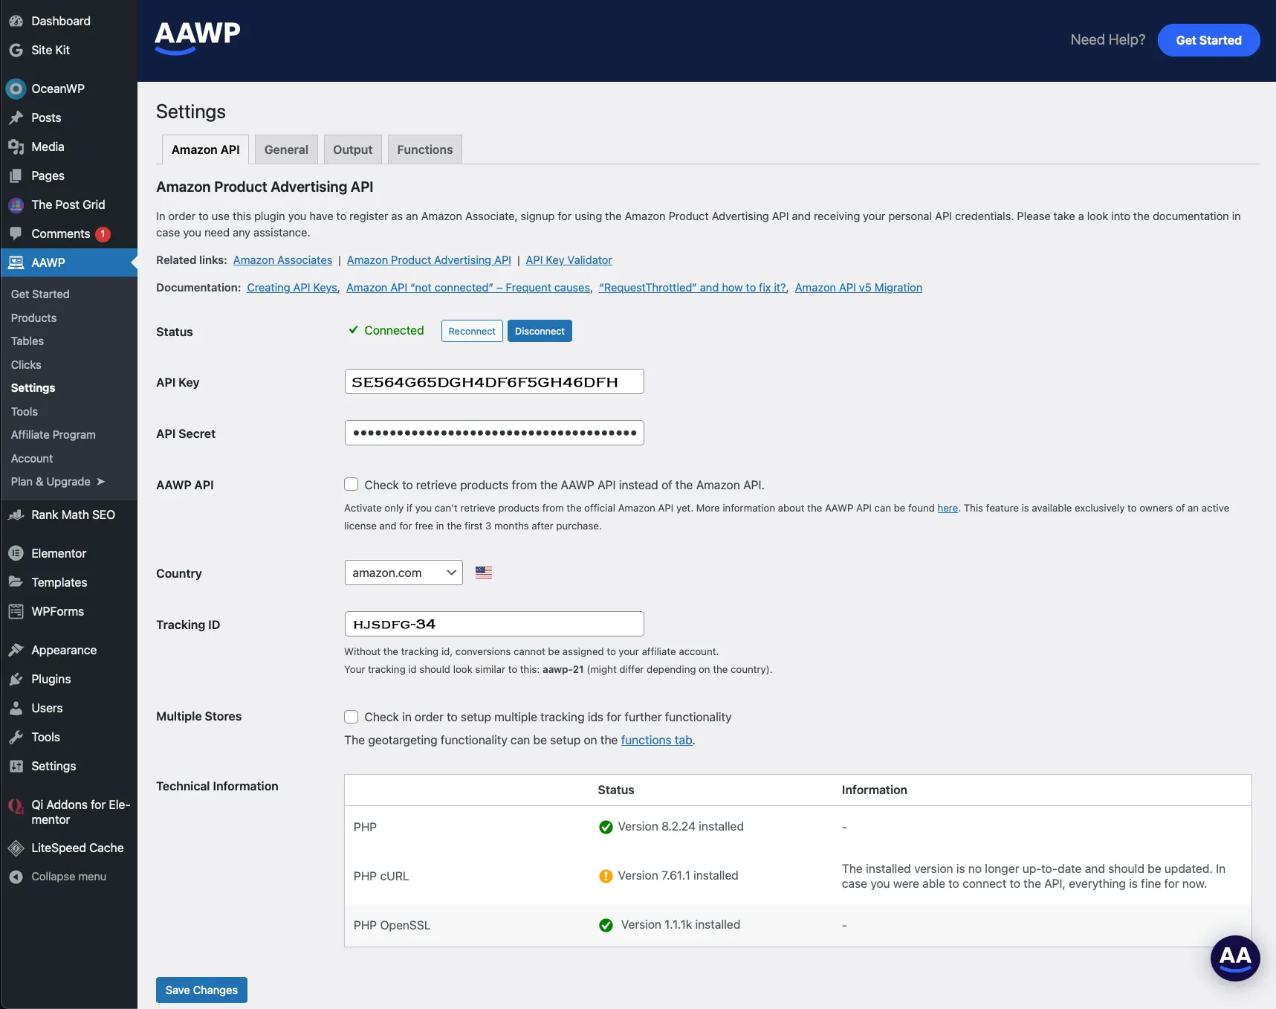Open the Amazon API v5 Migration link
The width and height of the screenshot is (1276, 1009).
[x=858, y=288]
